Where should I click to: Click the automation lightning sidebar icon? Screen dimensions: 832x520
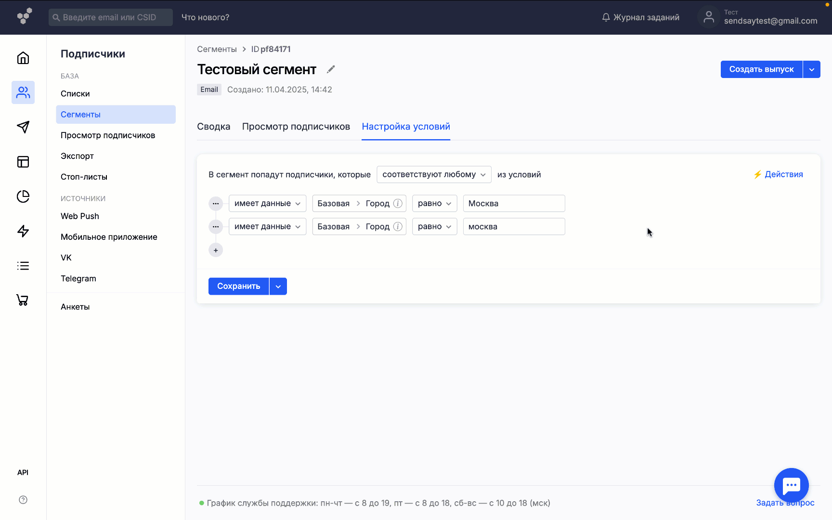point(23,231)
